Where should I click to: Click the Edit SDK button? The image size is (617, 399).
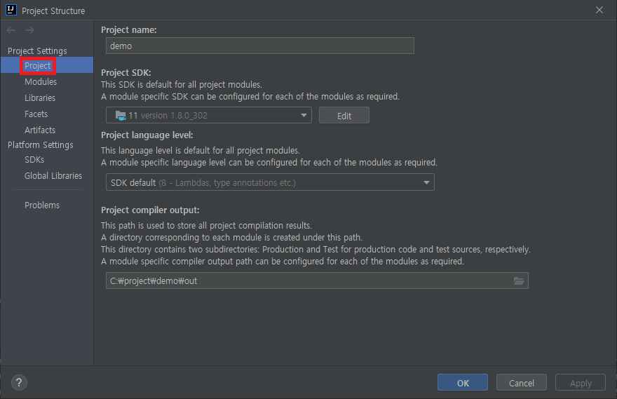click(344, 115)
